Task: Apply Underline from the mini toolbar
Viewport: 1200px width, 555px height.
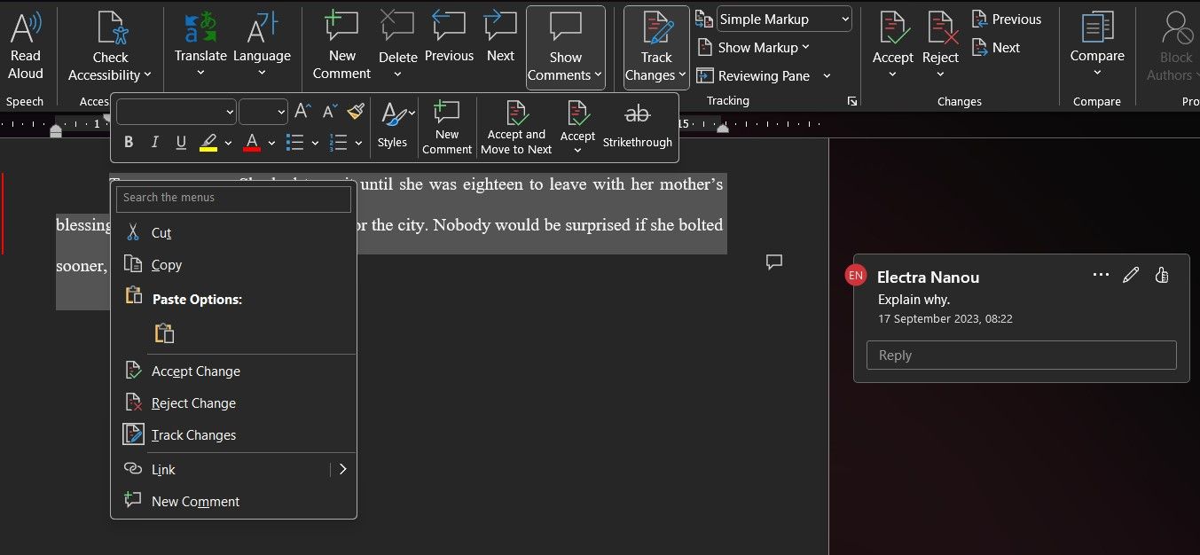Action: [x=181, y=142]
